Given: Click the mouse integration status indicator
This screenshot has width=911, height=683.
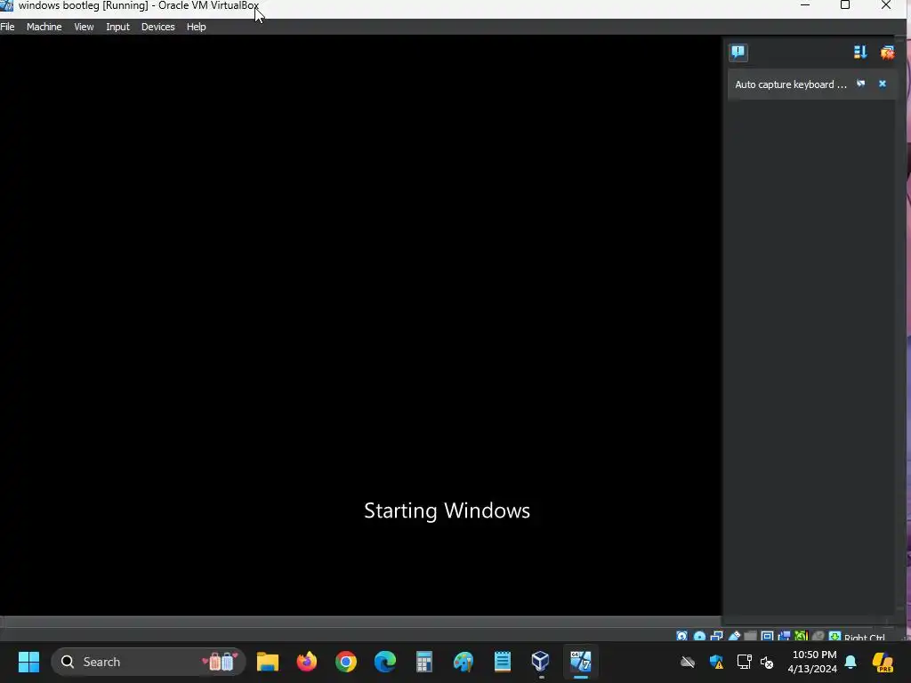Looking at the screenshot, I should point(818,637).
